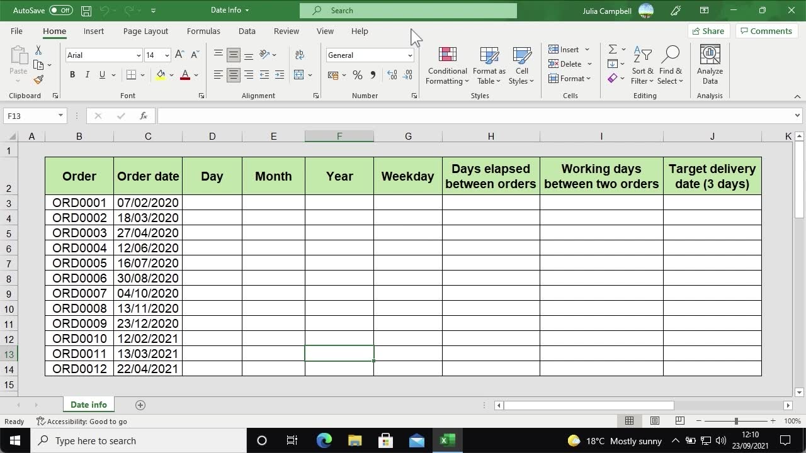Click the Accounting Number Format icon

click(x=333, y=75)
